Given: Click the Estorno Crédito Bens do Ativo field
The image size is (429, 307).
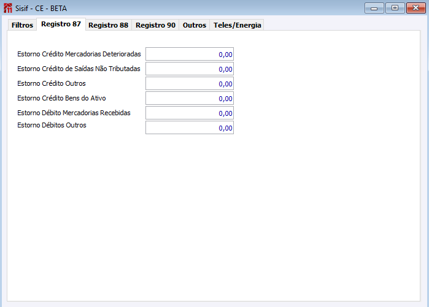Looking at the screenshot, I should pos(190,98).
